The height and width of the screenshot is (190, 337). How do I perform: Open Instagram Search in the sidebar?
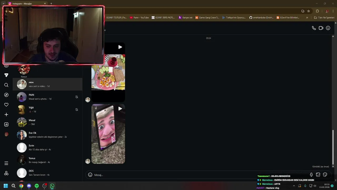click(6, 85)
